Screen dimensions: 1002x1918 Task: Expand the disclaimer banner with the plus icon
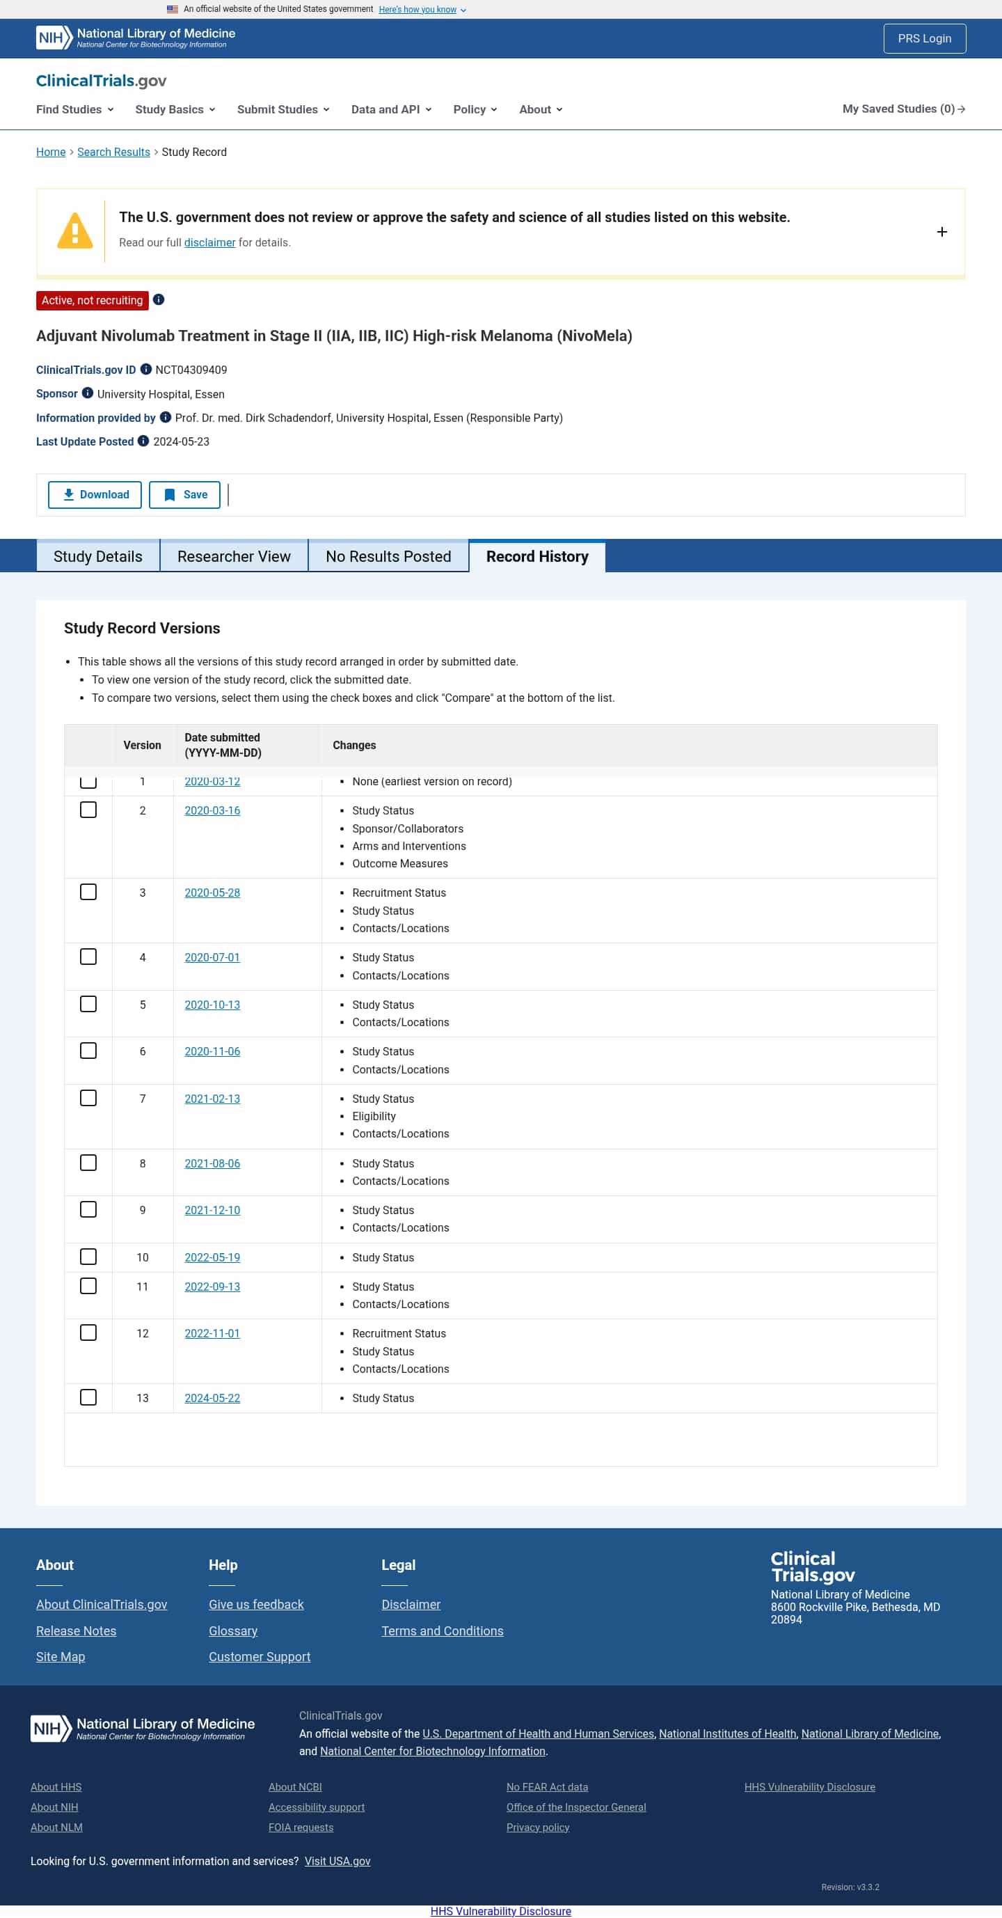point(941,232)
